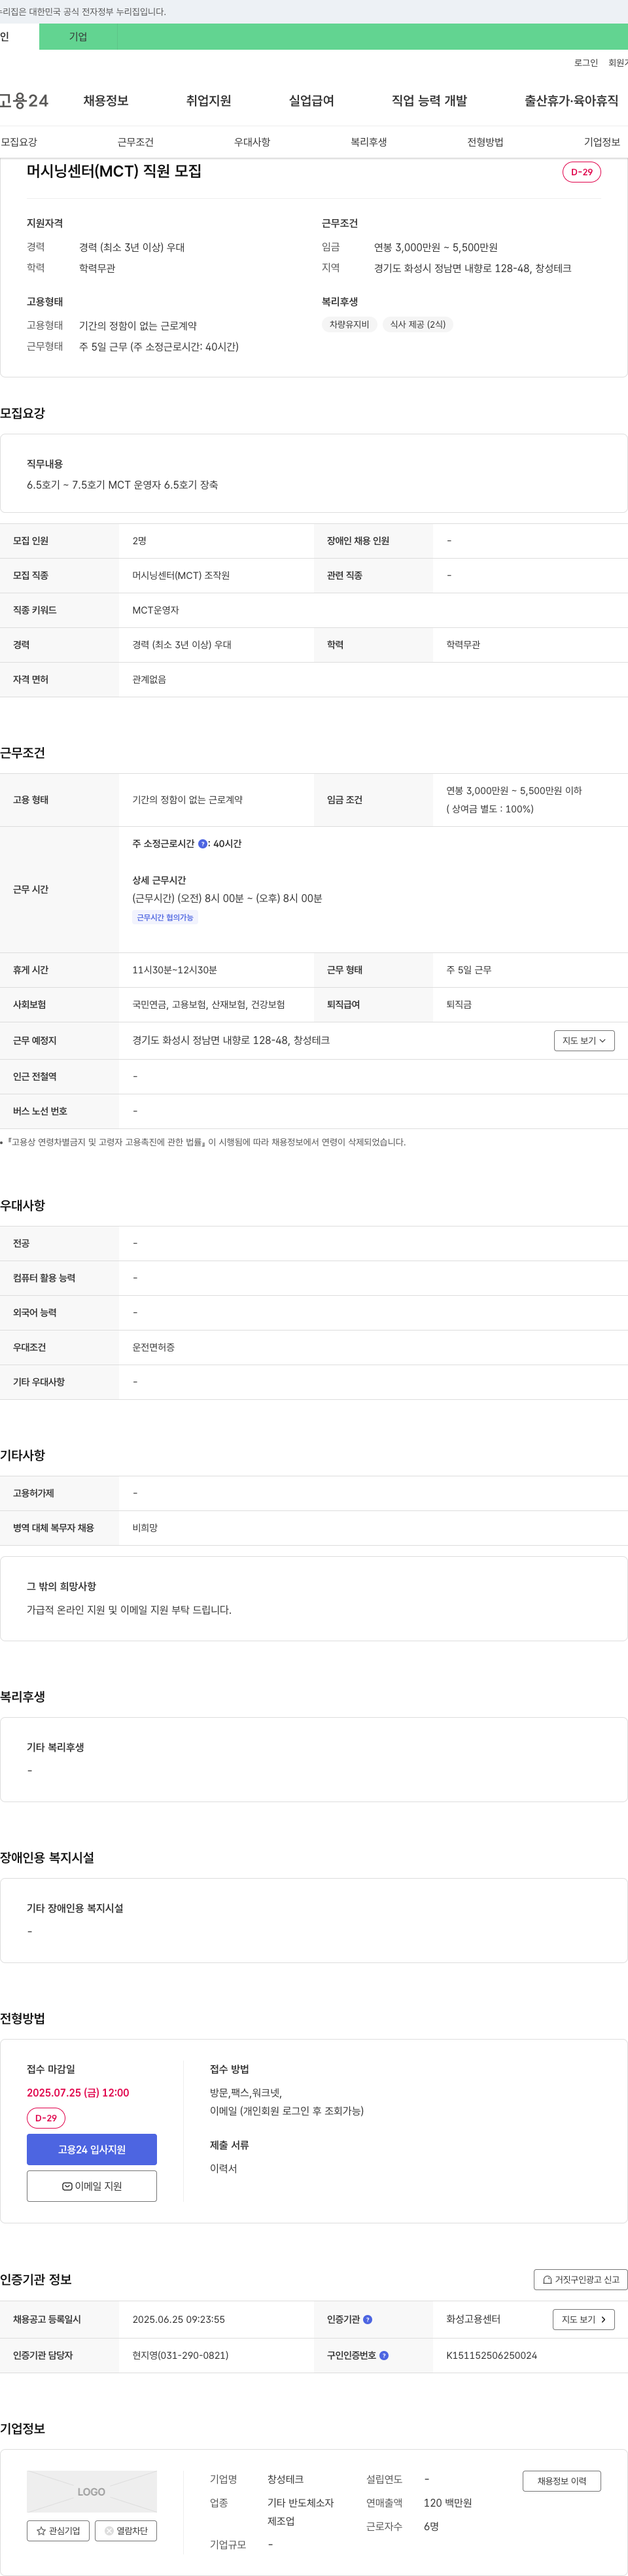Image resolution: width=628 pixels, height=2576 pixels.
Task: Click the 식사 제공 (2식) benefit tag
Action: [418, 325]
